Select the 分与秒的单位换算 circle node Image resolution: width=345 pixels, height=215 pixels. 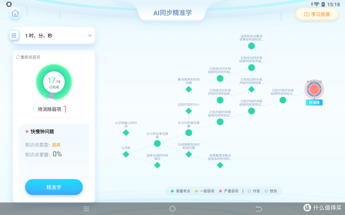tap(157, 143)
